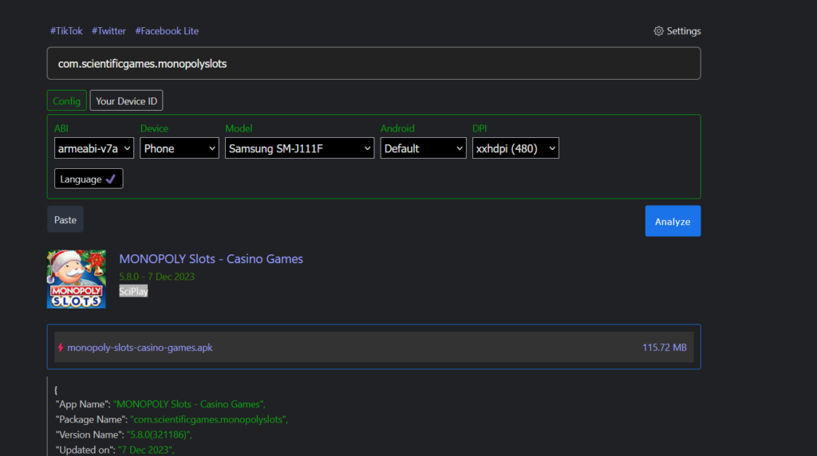Click the #TikTok tag link
This screenshot has width=817, height=456.
coord(66,31)
